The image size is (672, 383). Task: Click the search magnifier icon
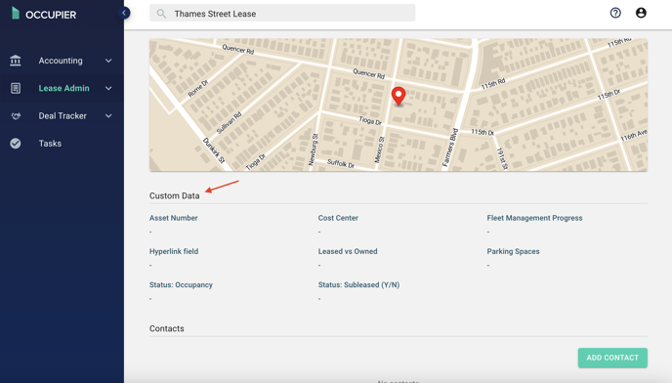pyautogui.click(x=161, y=14)
